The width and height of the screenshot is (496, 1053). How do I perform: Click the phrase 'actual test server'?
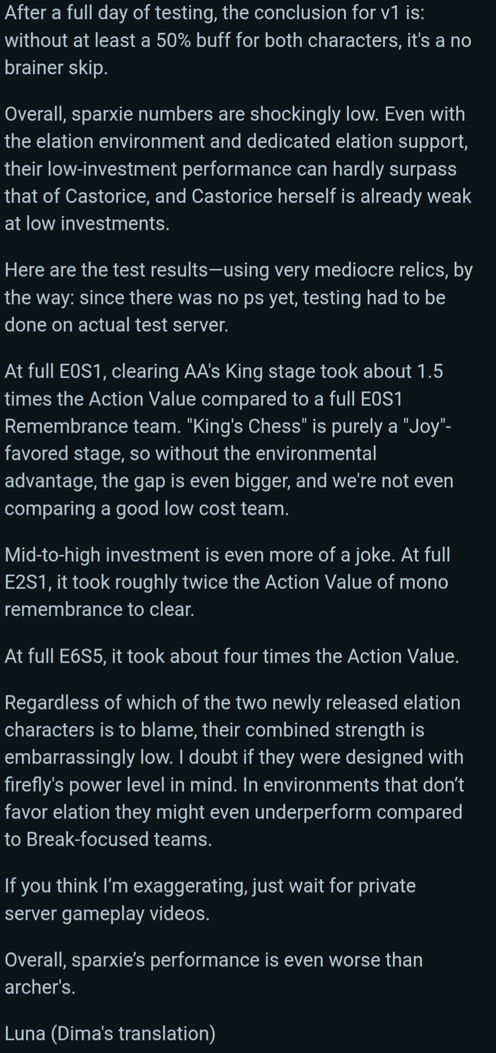click(x=147, y=325)
